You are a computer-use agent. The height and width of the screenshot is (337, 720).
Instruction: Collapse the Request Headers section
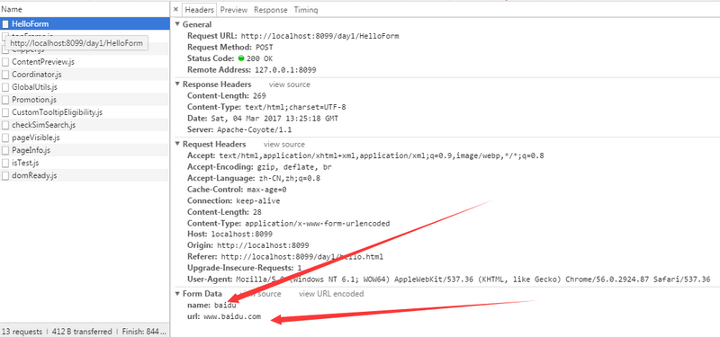[177, 145]
